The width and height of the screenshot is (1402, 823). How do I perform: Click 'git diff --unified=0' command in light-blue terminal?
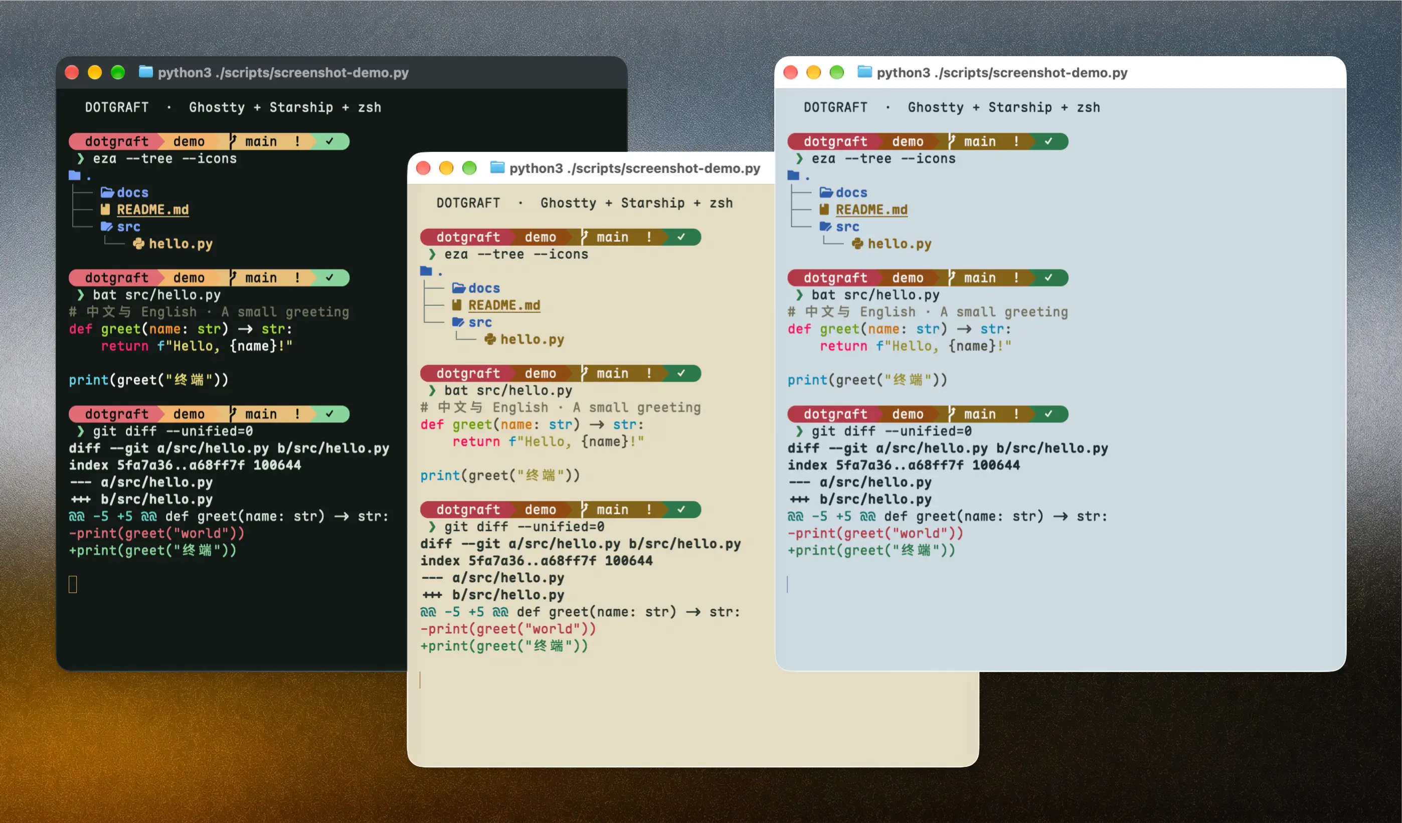click(x=892, y=431)
